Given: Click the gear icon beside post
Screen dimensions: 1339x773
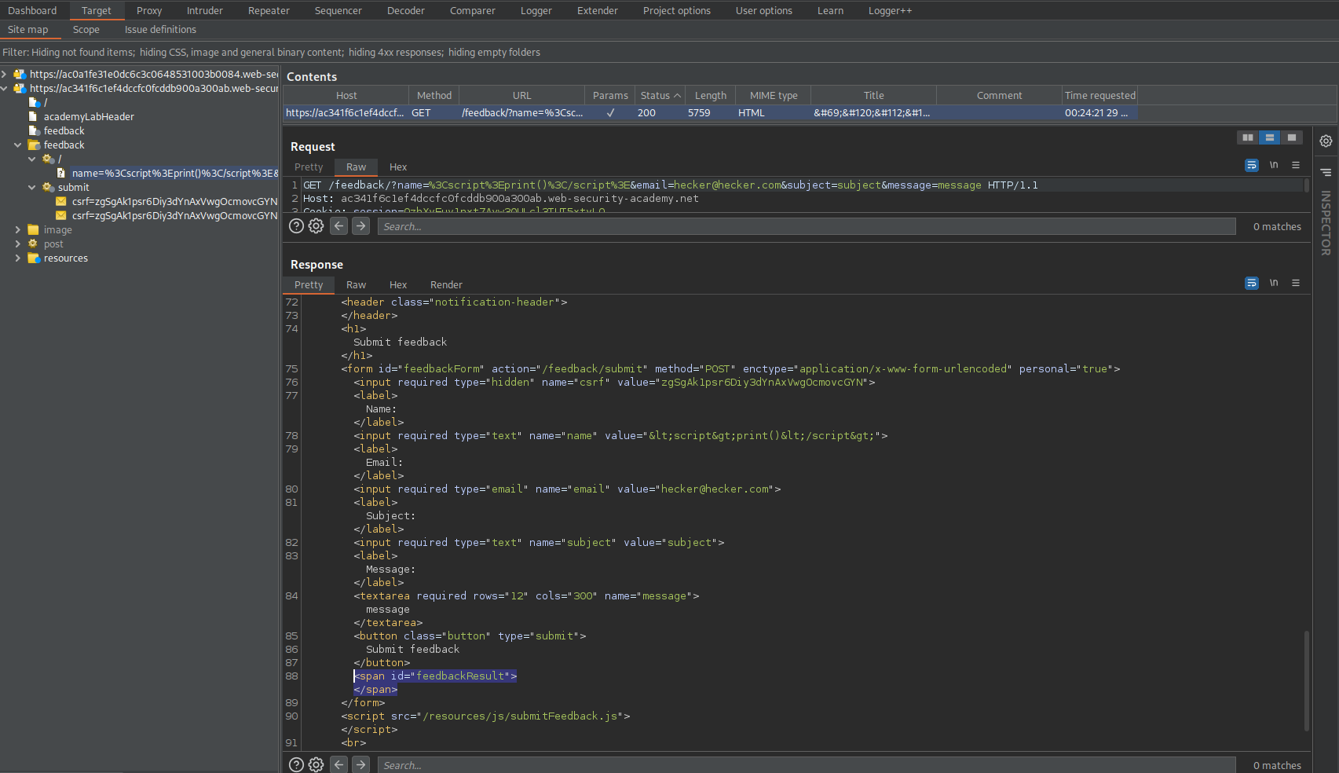Looking at the screenshot, I should 33,244.
